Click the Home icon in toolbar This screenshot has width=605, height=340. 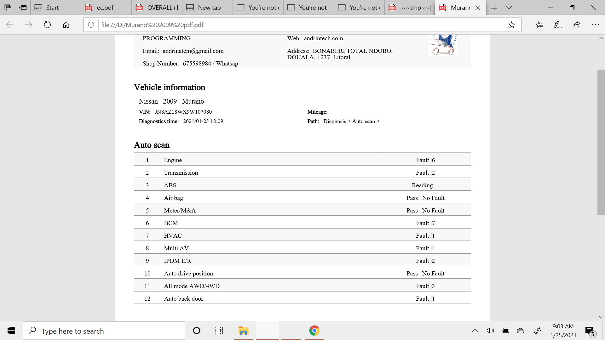(66, 25)
